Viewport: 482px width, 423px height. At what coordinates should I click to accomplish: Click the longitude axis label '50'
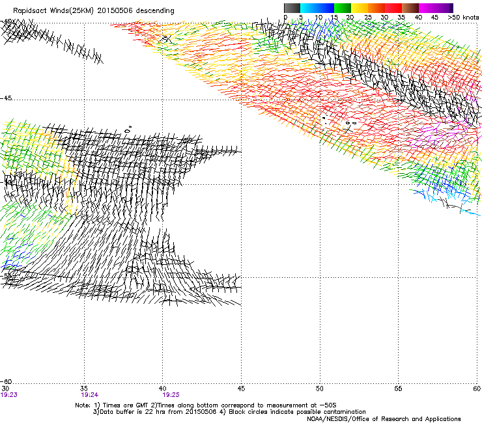(319, 389)
